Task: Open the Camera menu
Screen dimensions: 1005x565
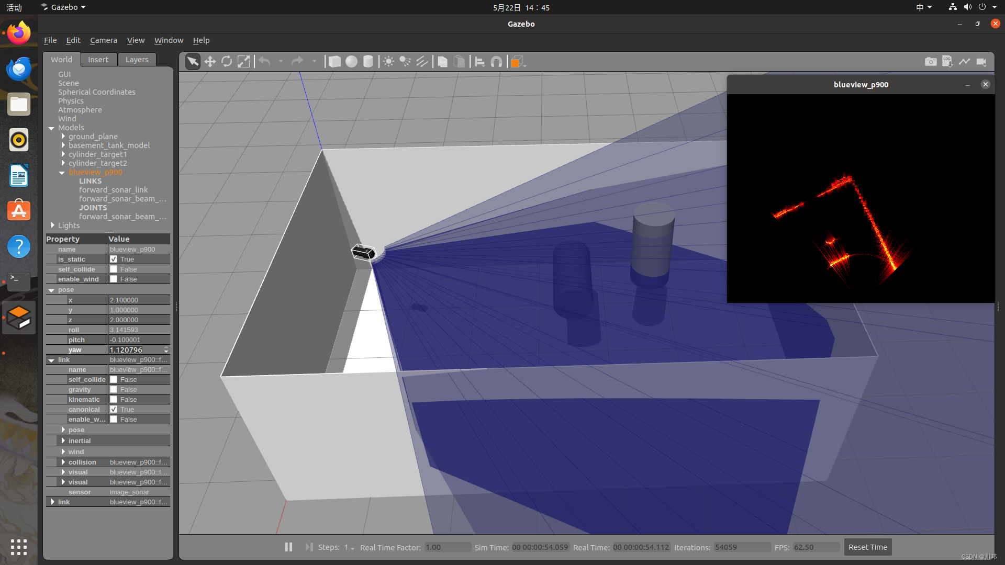Action: [103, 40]
